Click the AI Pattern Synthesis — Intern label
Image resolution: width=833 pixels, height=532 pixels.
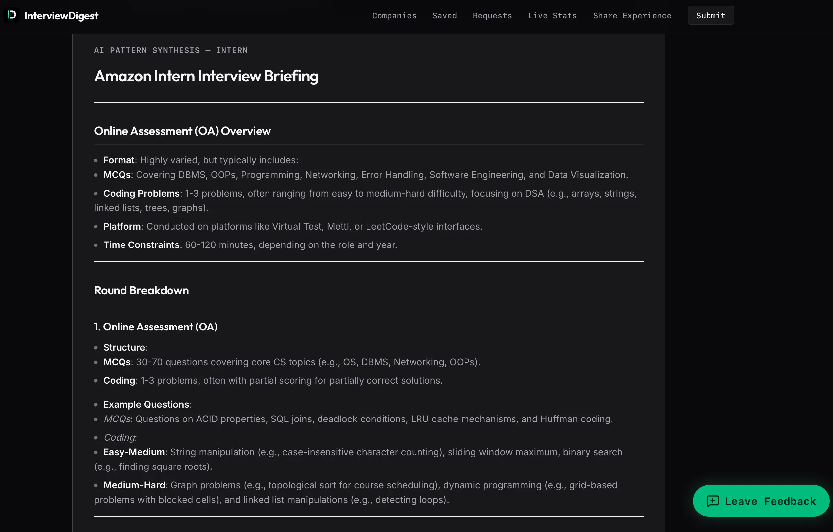171,51
